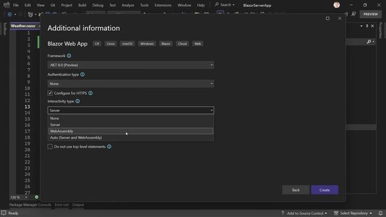The height and width of the screenshot is (217, 386).
Task: Open the Error List tab
Action: point(62,205)
